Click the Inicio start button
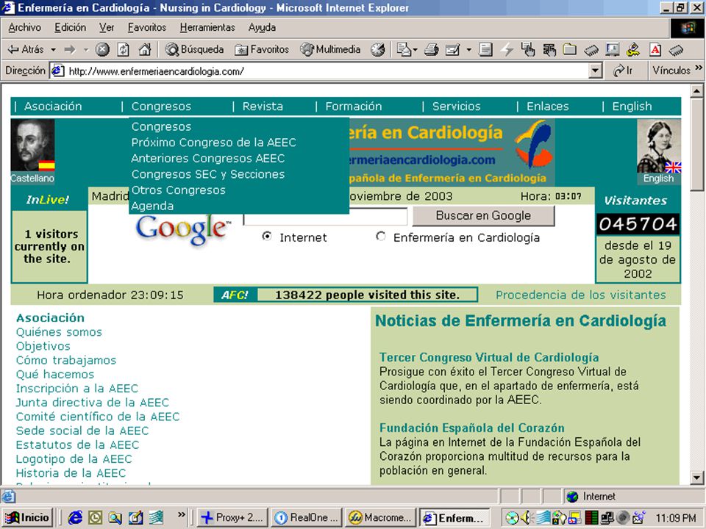Screen dimensions: 706x529 click(x=27, y=518)
